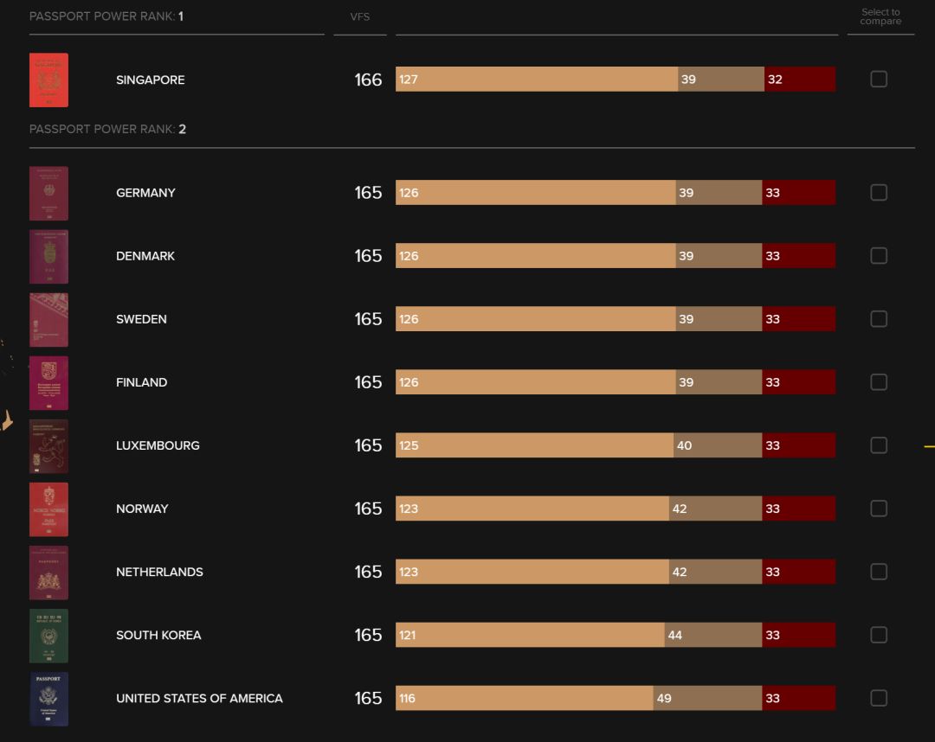Check the compare box for Denmark

(879, 256)
